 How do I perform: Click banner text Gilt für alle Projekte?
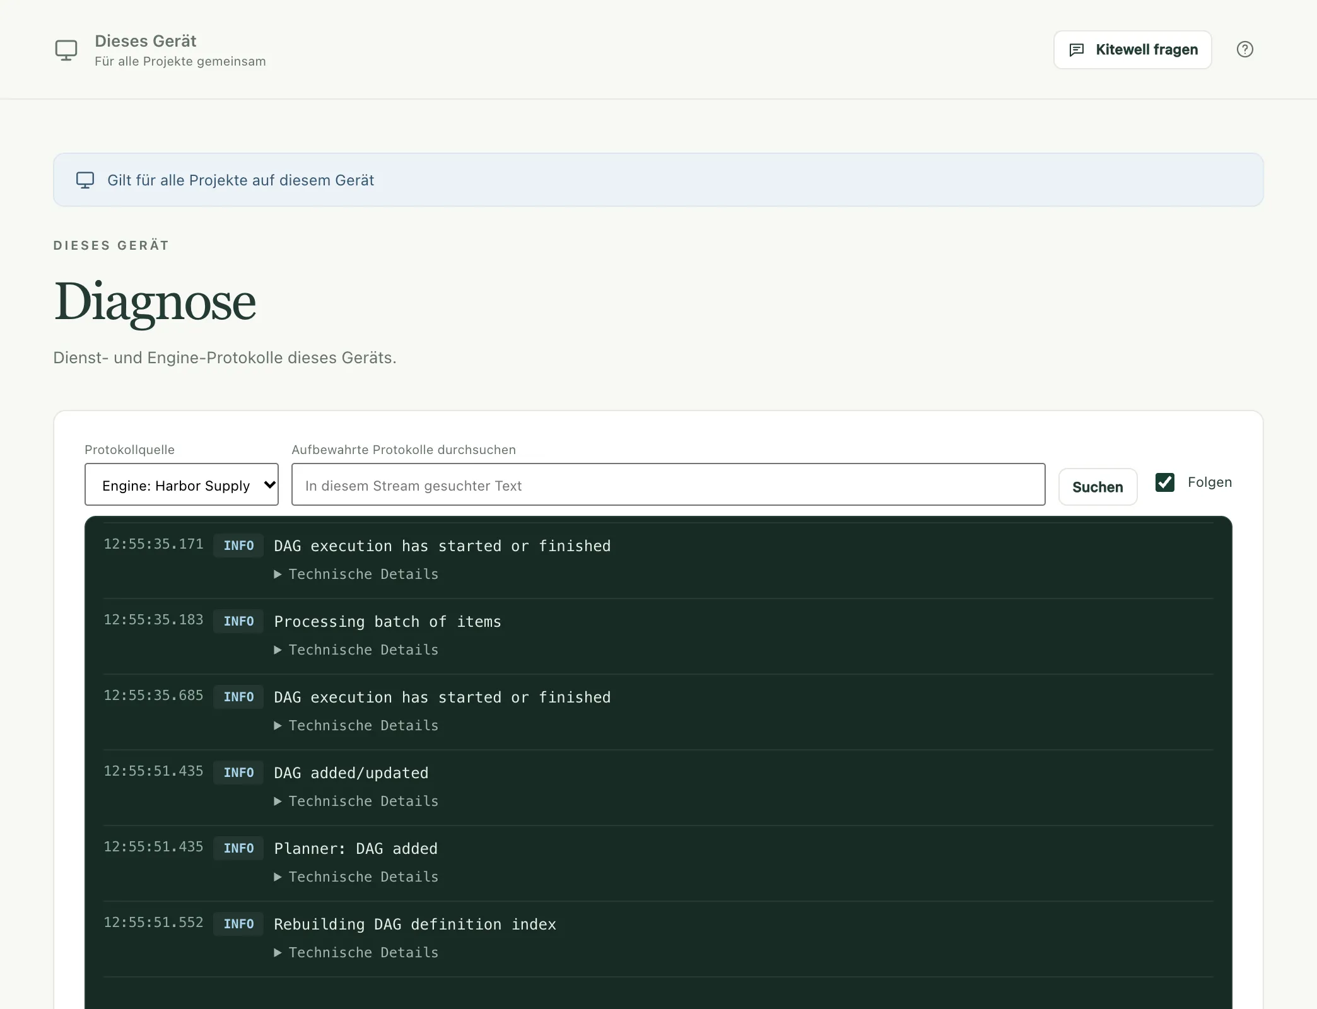[x=240, y=180]
